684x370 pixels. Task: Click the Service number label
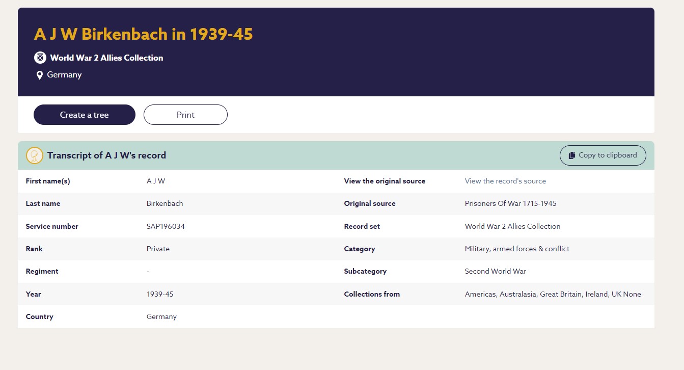click(52, 226)
